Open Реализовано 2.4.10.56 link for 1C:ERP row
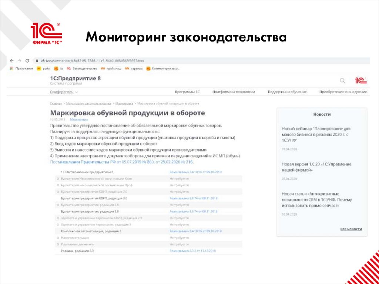 pyautogui.click(x=195, y=172)
